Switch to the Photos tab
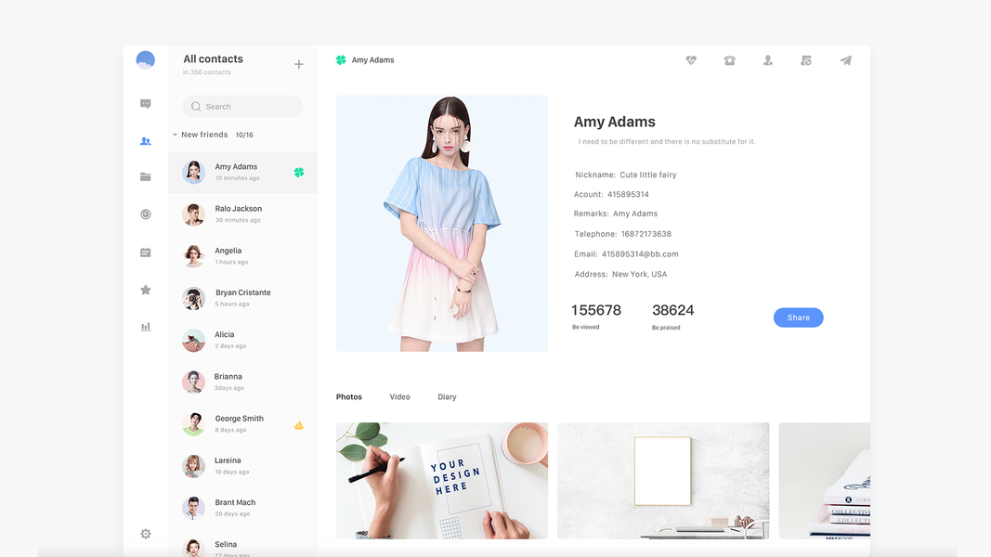The image size is (991, 557). click(x=349, y=396)
